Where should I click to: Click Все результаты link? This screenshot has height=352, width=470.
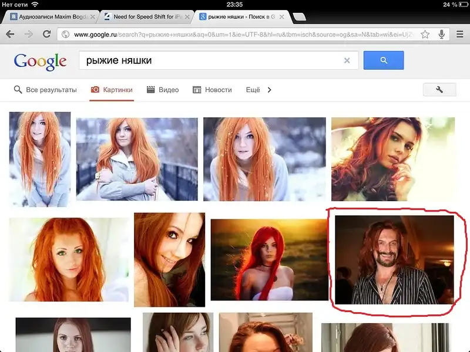45,90
